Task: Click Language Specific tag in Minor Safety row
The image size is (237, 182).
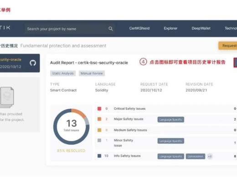Action: click(x=171, y=141)
